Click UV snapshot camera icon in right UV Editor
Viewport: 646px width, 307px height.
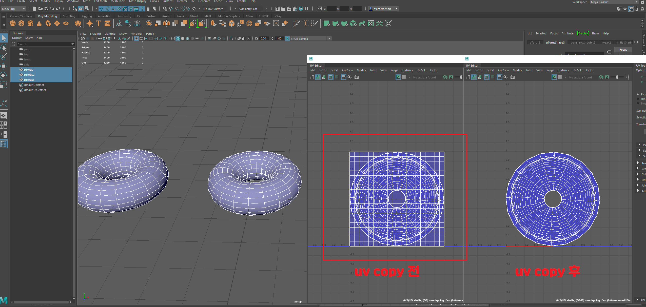click(x=513, y=77)
